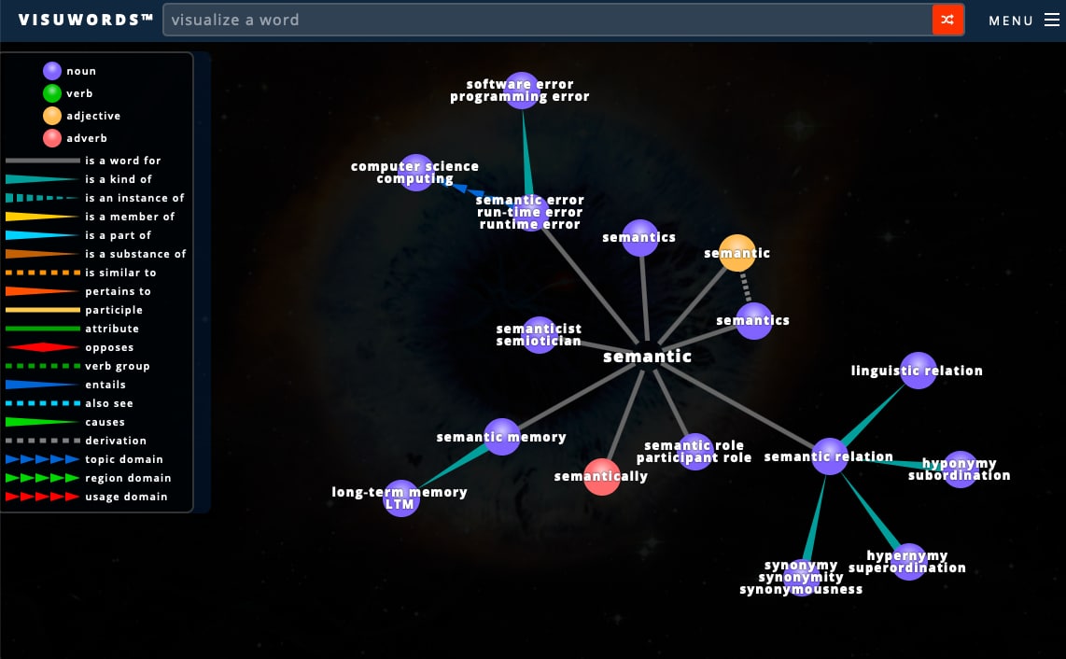
Task: Click the 'usage domain' legend entry
Action: click(x=86, y=498)
